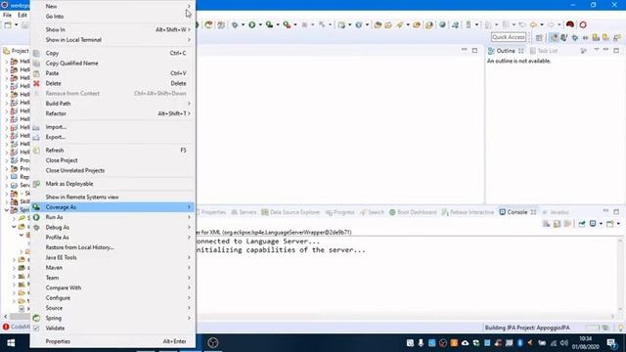Open the Build Path submenu
This screenshot has width=626, height=352.
pyautogui.click(x=112, y=104)
